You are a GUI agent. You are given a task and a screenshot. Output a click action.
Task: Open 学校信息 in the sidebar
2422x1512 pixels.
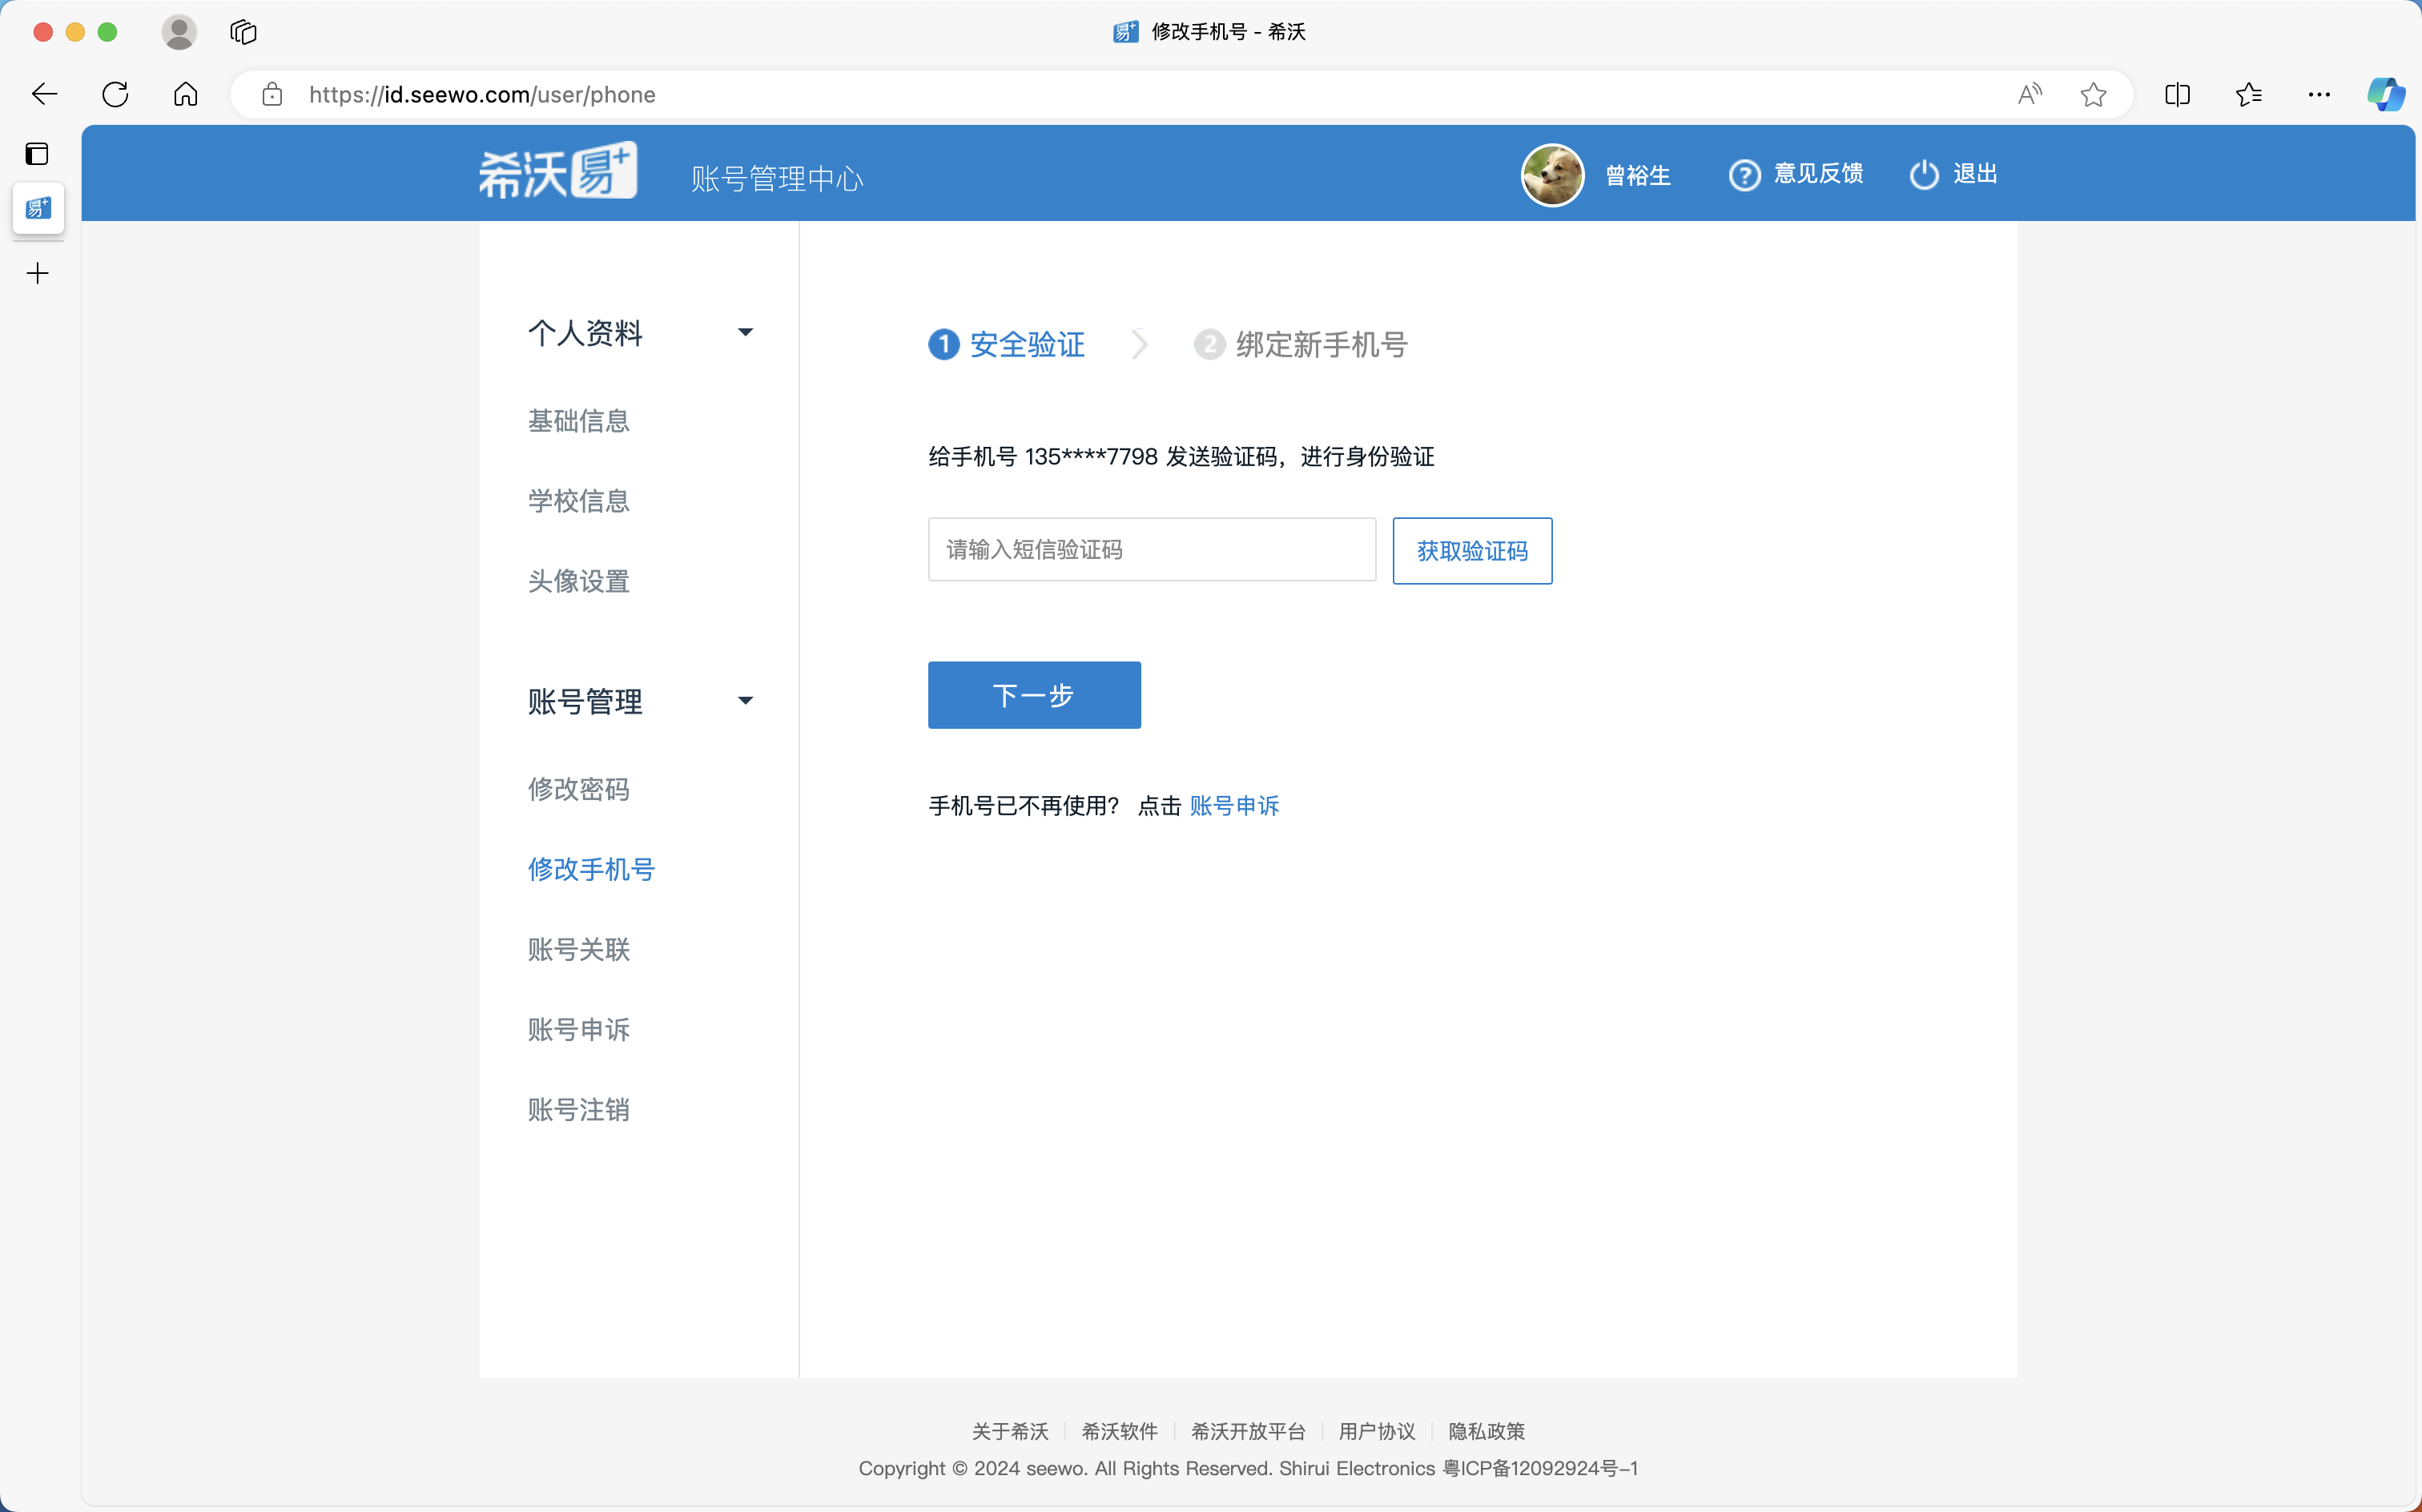(579, 501)
